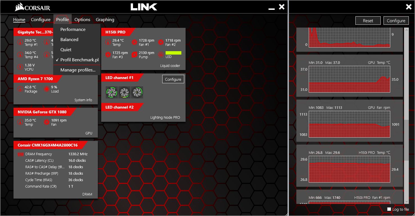Click the H150i LED icon
The image size is (415, 216).
click(x=161, y=55)
